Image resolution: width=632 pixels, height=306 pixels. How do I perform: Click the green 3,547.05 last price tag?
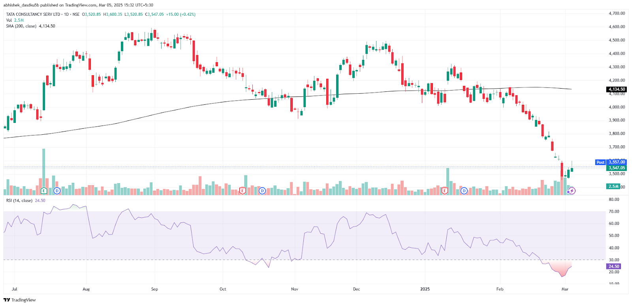click(x=617, y=168)
